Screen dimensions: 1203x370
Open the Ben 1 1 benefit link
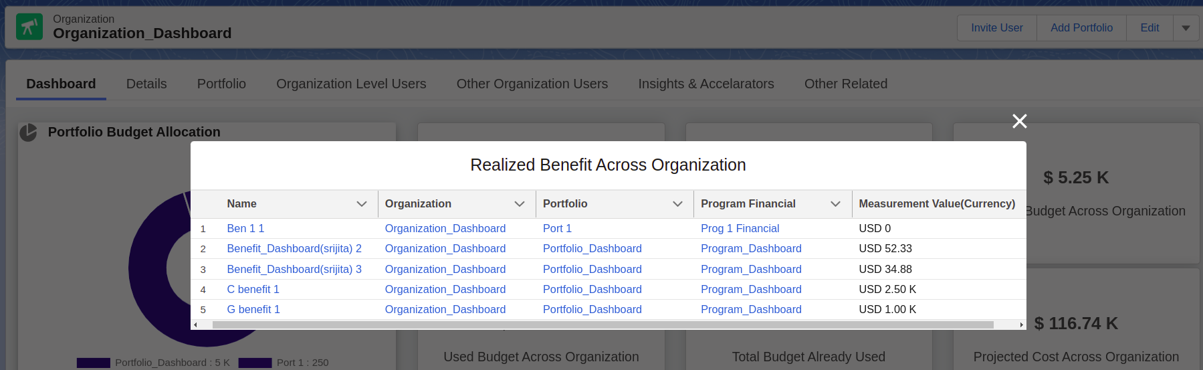point(245,229)
